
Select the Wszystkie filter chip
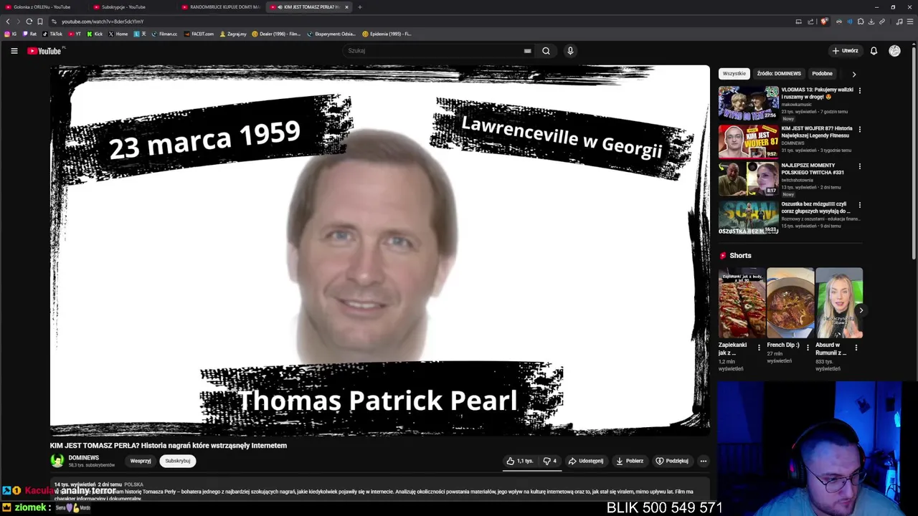pyautogui.click(x=734, y=74)
